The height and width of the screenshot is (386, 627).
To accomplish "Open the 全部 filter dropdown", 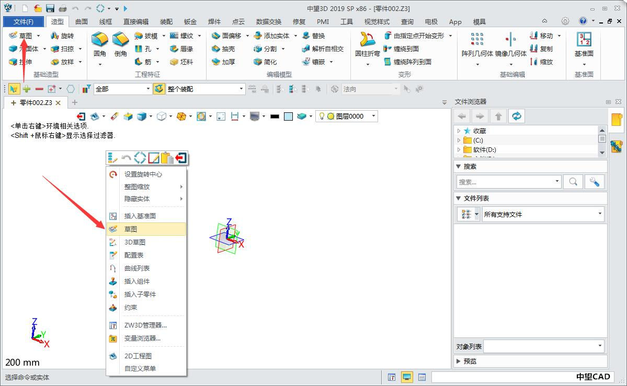I will (x=122, y=89).
